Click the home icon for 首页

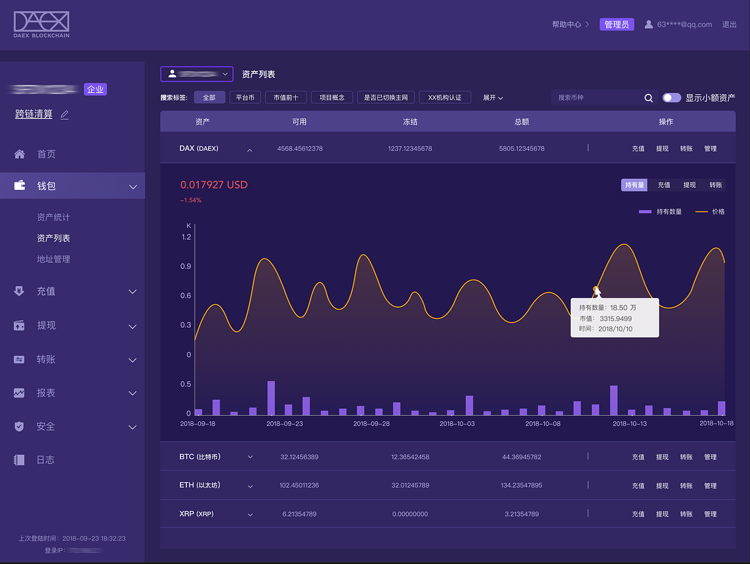pos(19,154)
